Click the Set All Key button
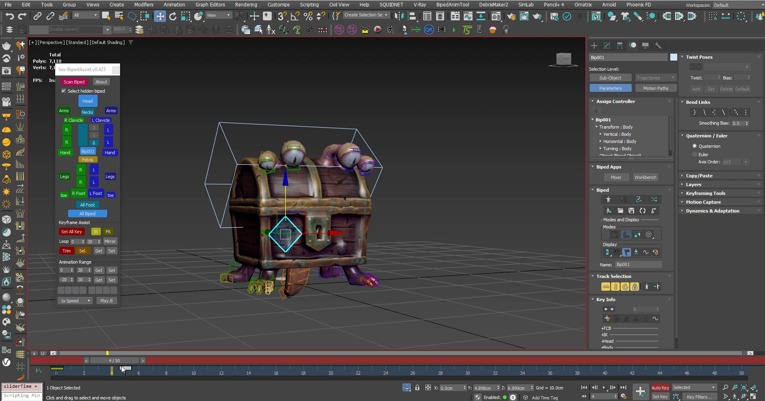This screenshot has width=765, height=401. click(x=72, y=232)
